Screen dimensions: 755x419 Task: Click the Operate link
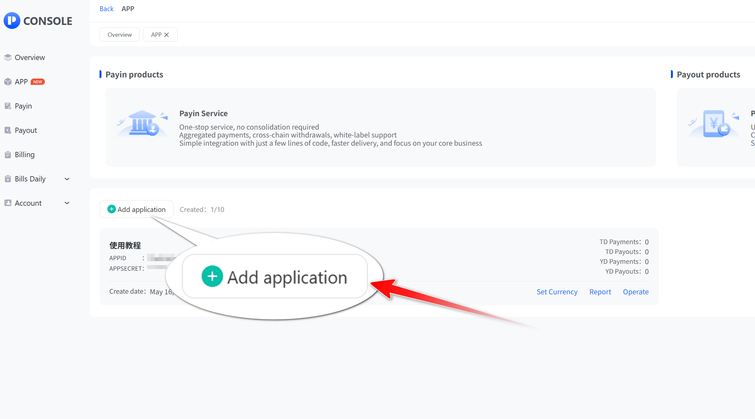635,292
